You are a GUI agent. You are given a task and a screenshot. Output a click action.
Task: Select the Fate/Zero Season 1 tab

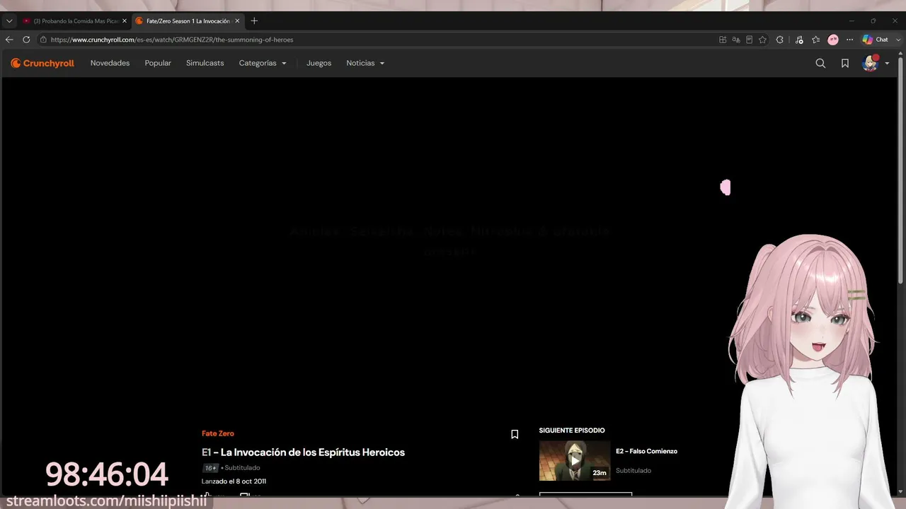tap(188, 21)
